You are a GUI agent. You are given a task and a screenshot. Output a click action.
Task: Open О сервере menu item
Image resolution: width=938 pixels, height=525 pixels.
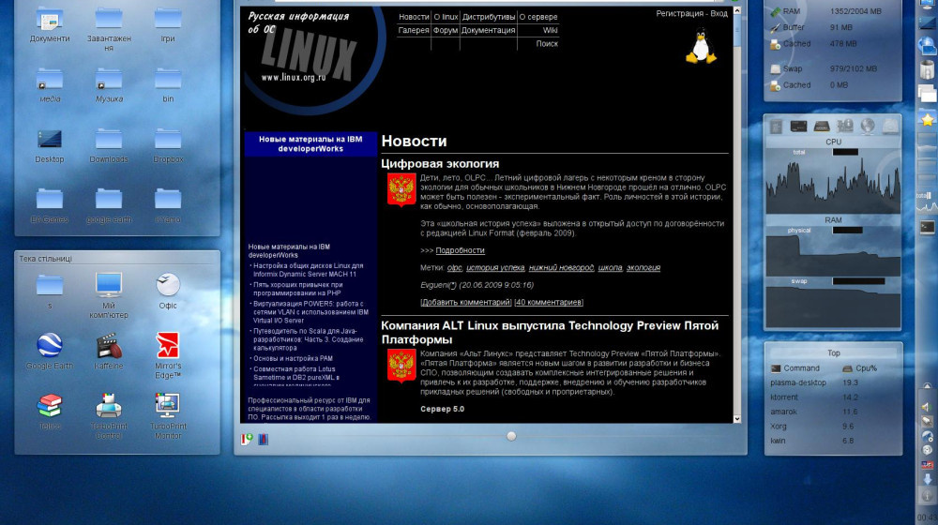click(x=538, y=17)
